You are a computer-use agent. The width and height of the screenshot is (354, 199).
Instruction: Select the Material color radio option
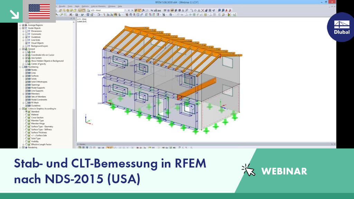pos(26,115)
